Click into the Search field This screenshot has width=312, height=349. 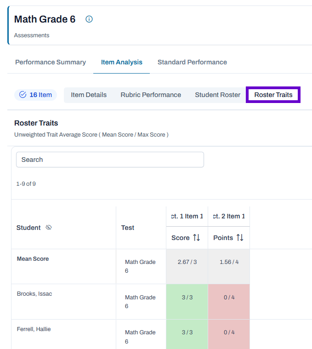(110, 160)
